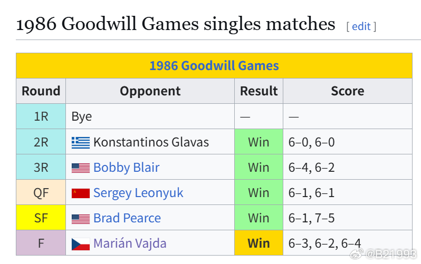The width and height of the screenshot is (421, 264).
Task: Open the 1986 Goodwill Games header link
Action: 214,66
